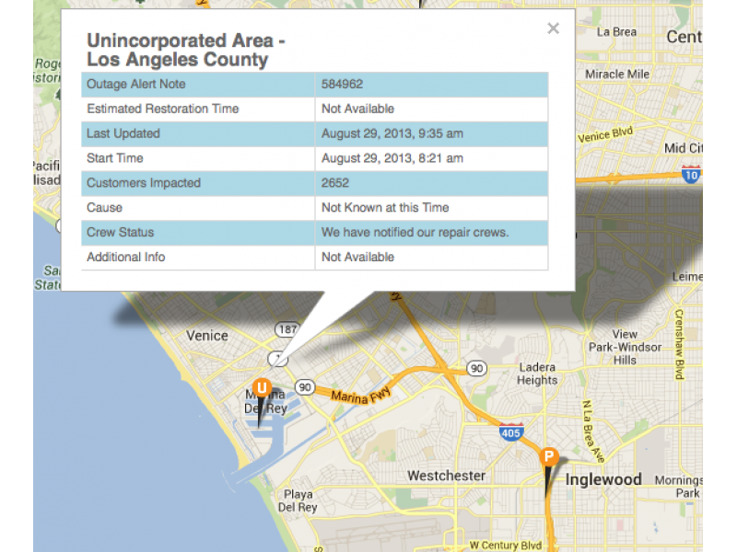Select the orange "P" outage marker near Inglewood
The width and height of the screenshot is (737, 552).
coord(549,454)
